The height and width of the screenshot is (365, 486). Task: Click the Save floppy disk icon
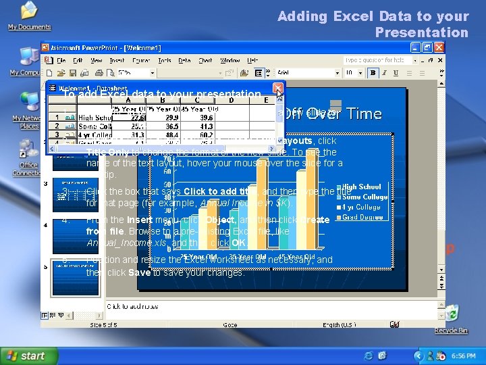pos(73,73)
